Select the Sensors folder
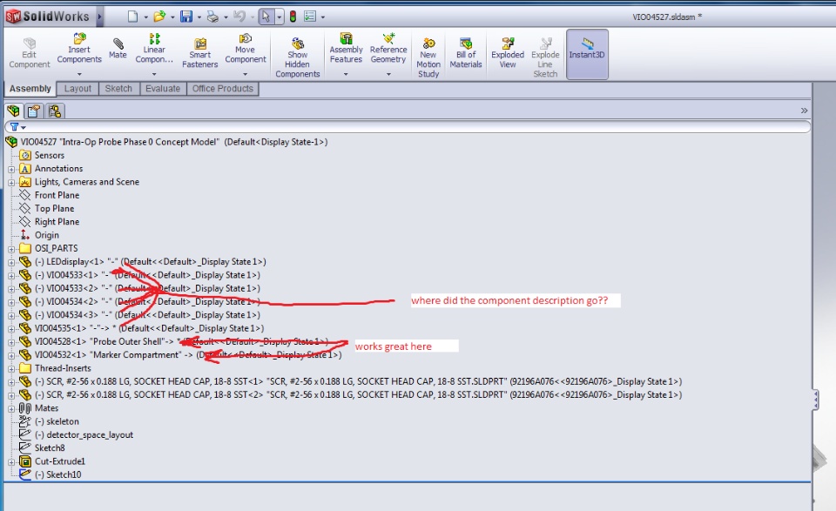Viewport: 836px width, 511px height. (x=42, y=155)
